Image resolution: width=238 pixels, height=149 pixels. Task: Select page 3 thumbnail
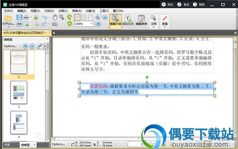[x=19, y=122]
